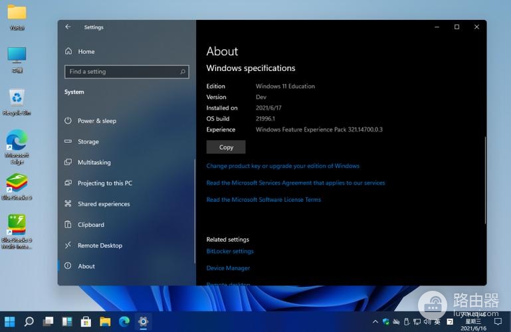Screen dimensions: 511x332
Task: Click the Settings sidebar scrollbar
Action: click(195, 211)
